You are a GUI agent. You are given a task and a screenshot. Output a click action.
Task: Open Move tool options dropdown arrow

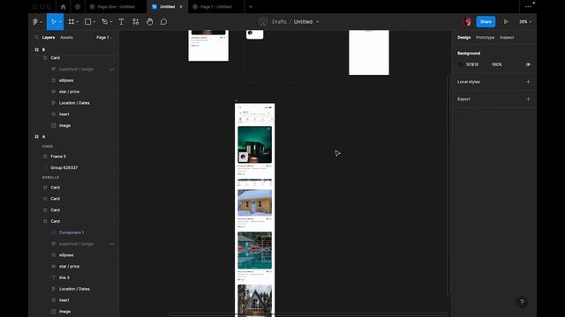pyautogui.click(x=60, y=22)
